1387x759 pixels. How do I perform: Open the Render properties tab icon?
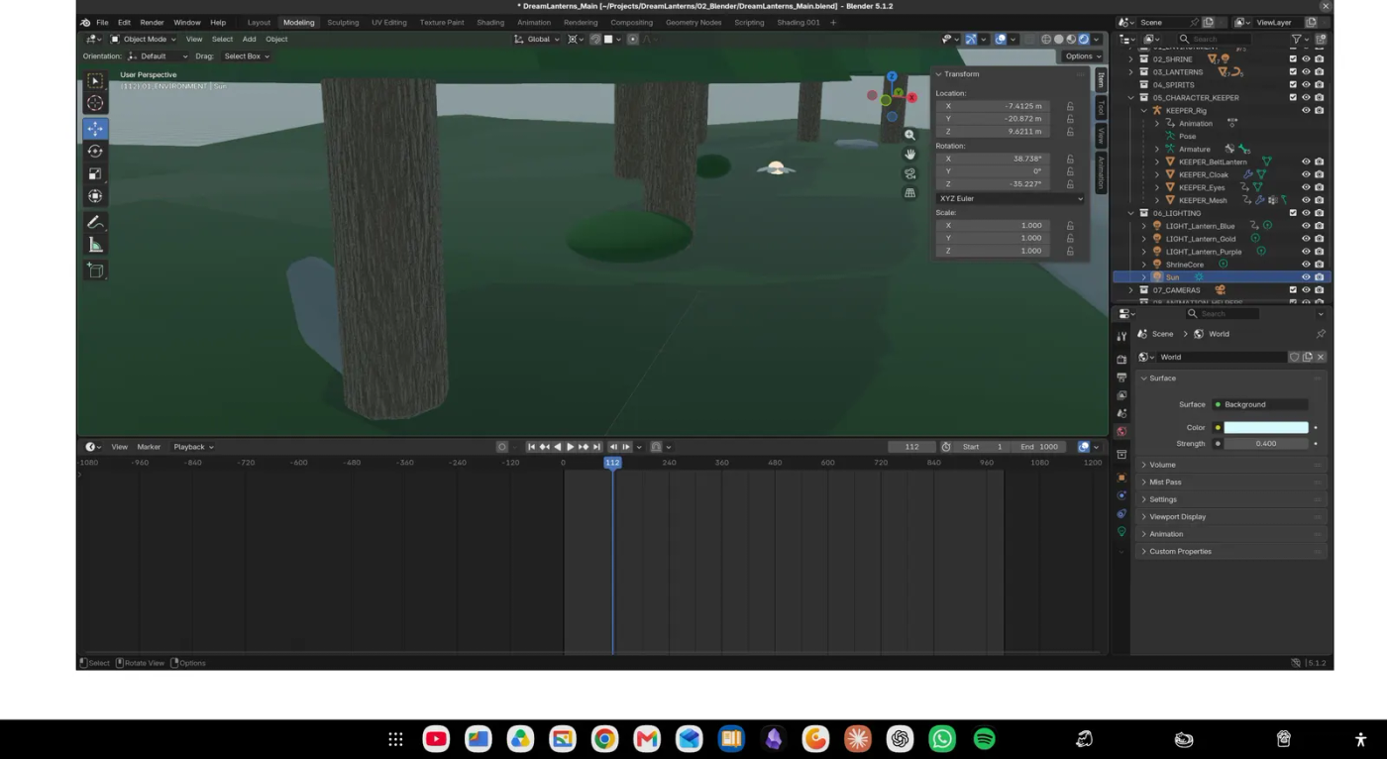click(1121, 360)
